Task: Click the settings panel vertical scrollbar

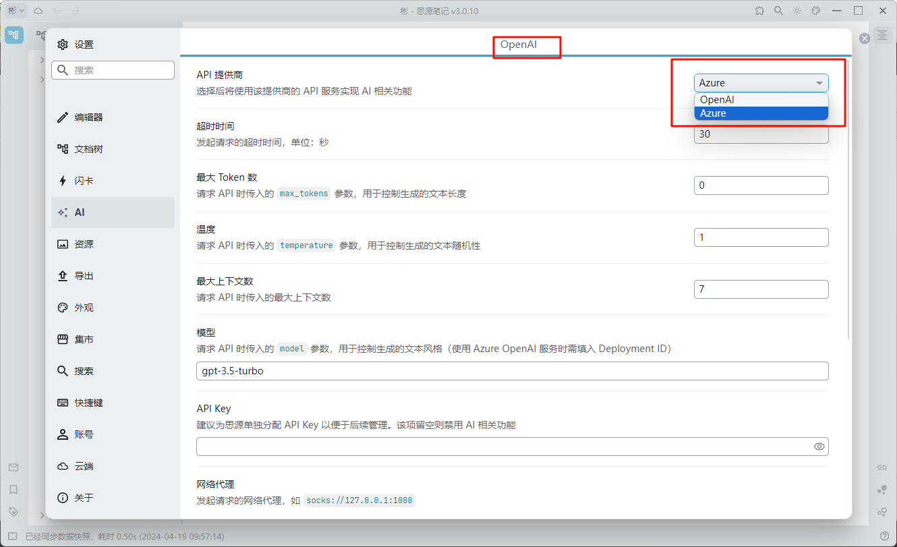Action: tap(849, 200)
